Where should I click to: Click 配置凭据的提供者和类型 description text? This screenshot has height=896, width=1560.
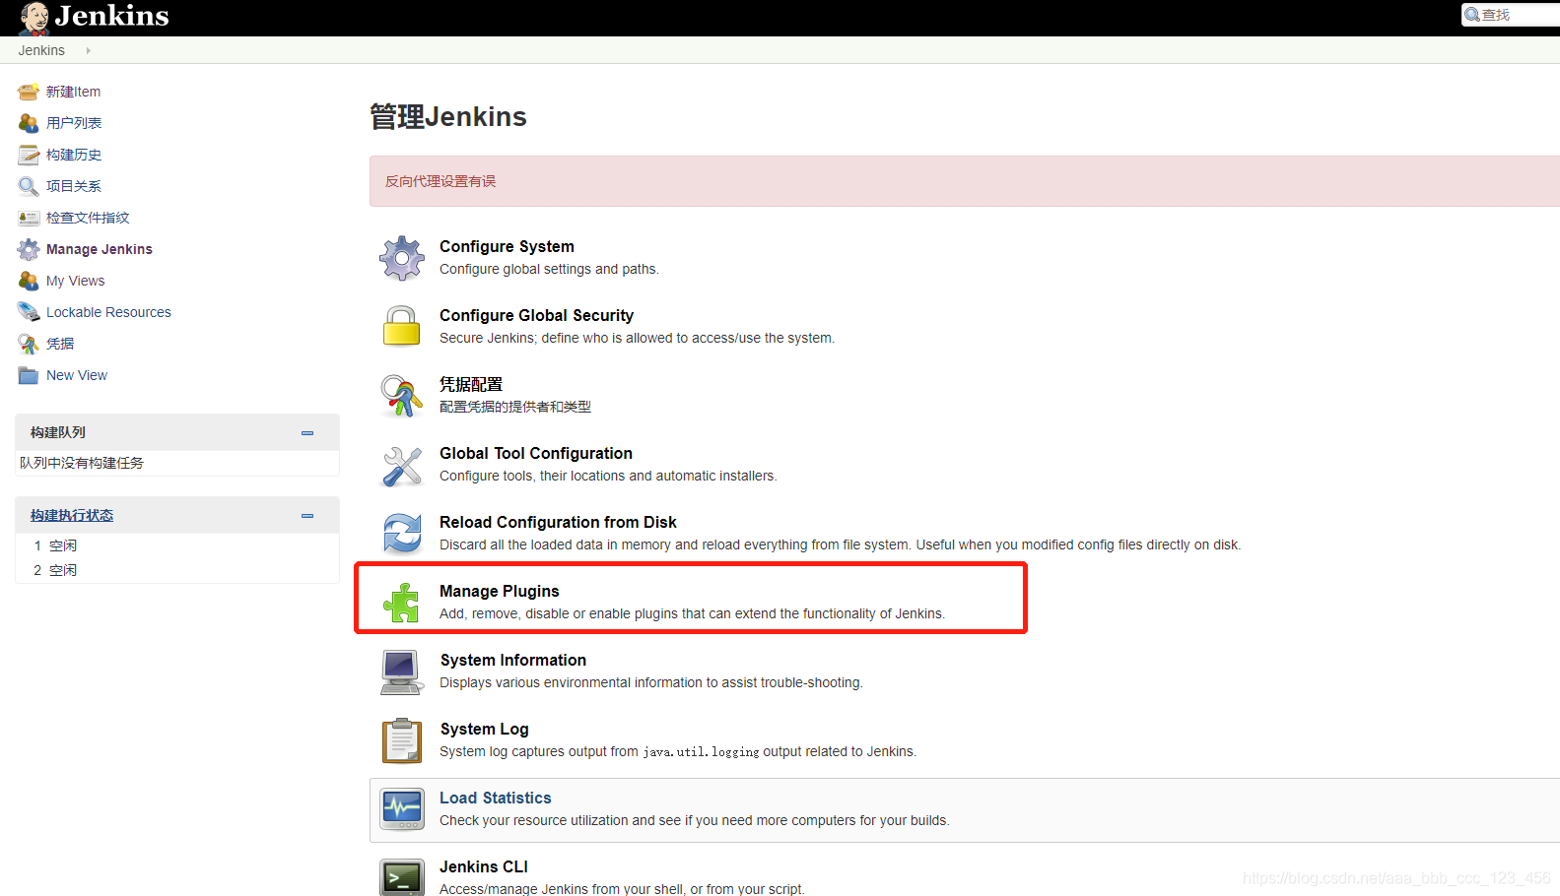coord(515,407)
